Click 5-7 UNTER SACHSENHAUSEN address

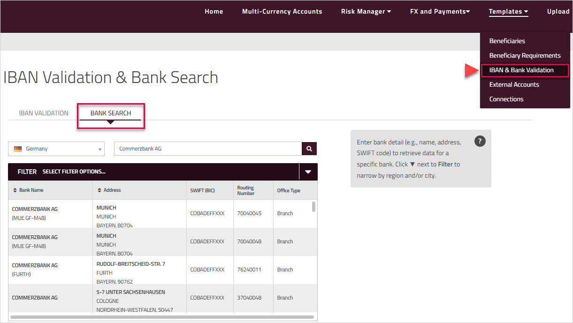click(131, 292)
